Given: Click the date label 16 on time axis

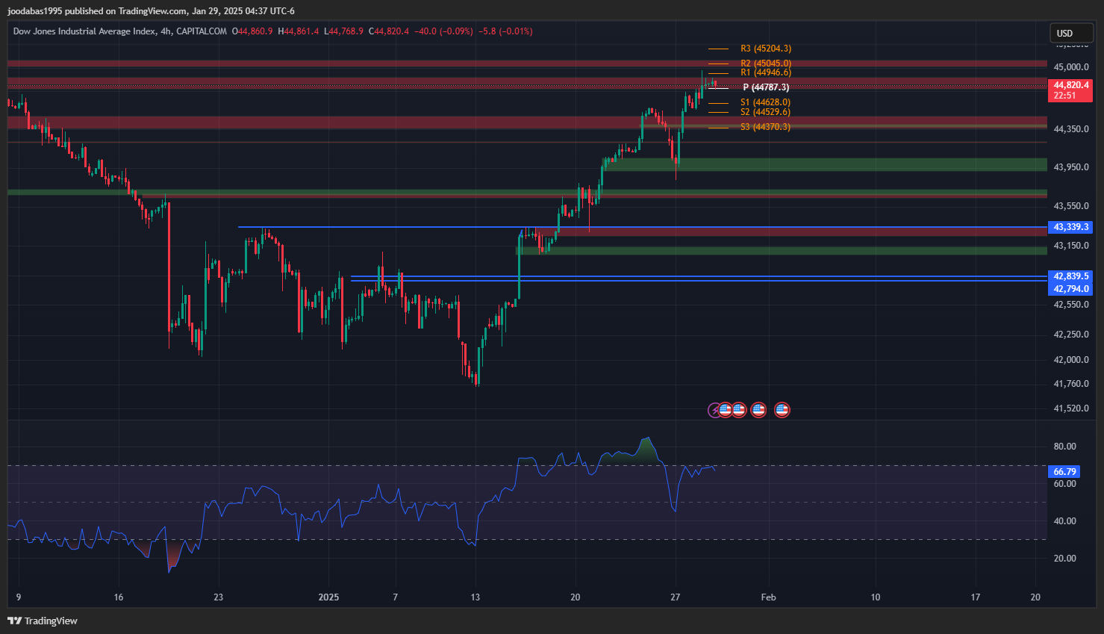Looking at the screenshot, I should click(x=119, y=597).
